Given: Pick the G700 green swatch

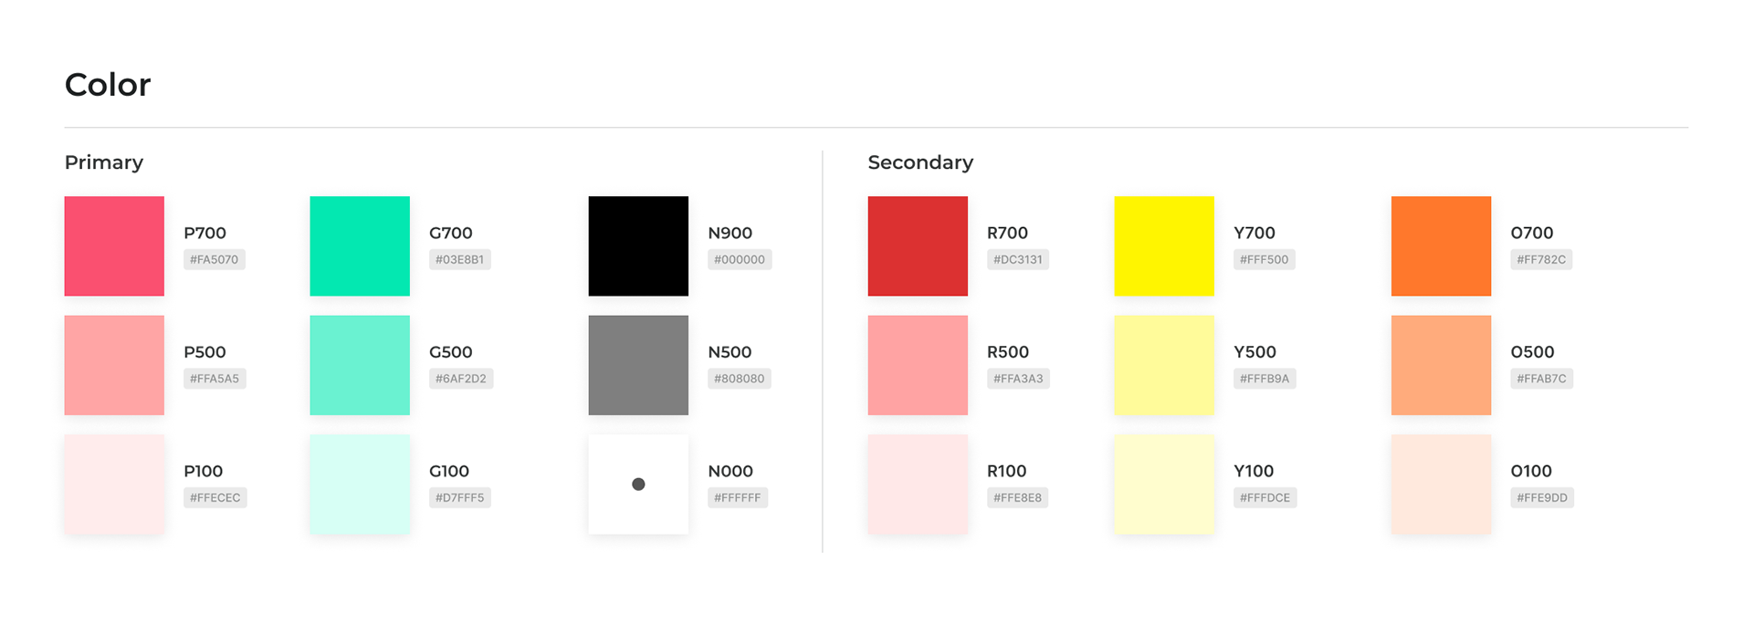Looking at the screenshot, I should [x=360, y=246].
